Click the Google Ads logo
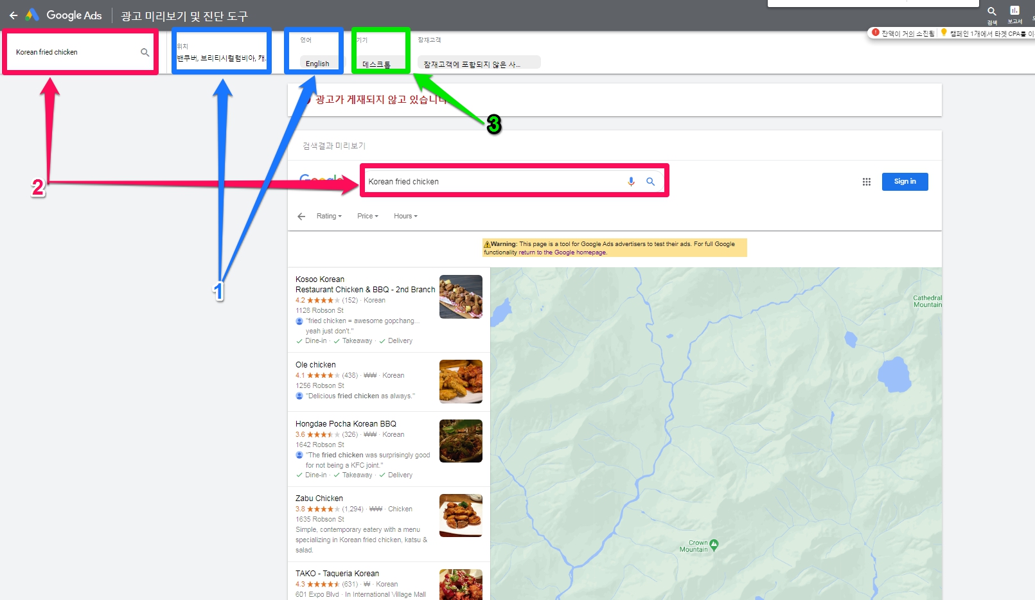Screen dimensions: 1035x600 pyautogui.click(x=64, y=15)
